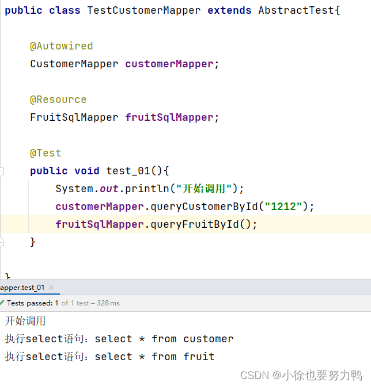Click the "1212" string literal
The image size is (371, 386).
tap(283, 207)
